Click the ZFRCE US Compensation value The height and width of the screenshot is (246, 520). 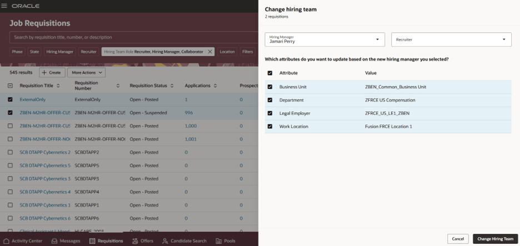point(390,100)
